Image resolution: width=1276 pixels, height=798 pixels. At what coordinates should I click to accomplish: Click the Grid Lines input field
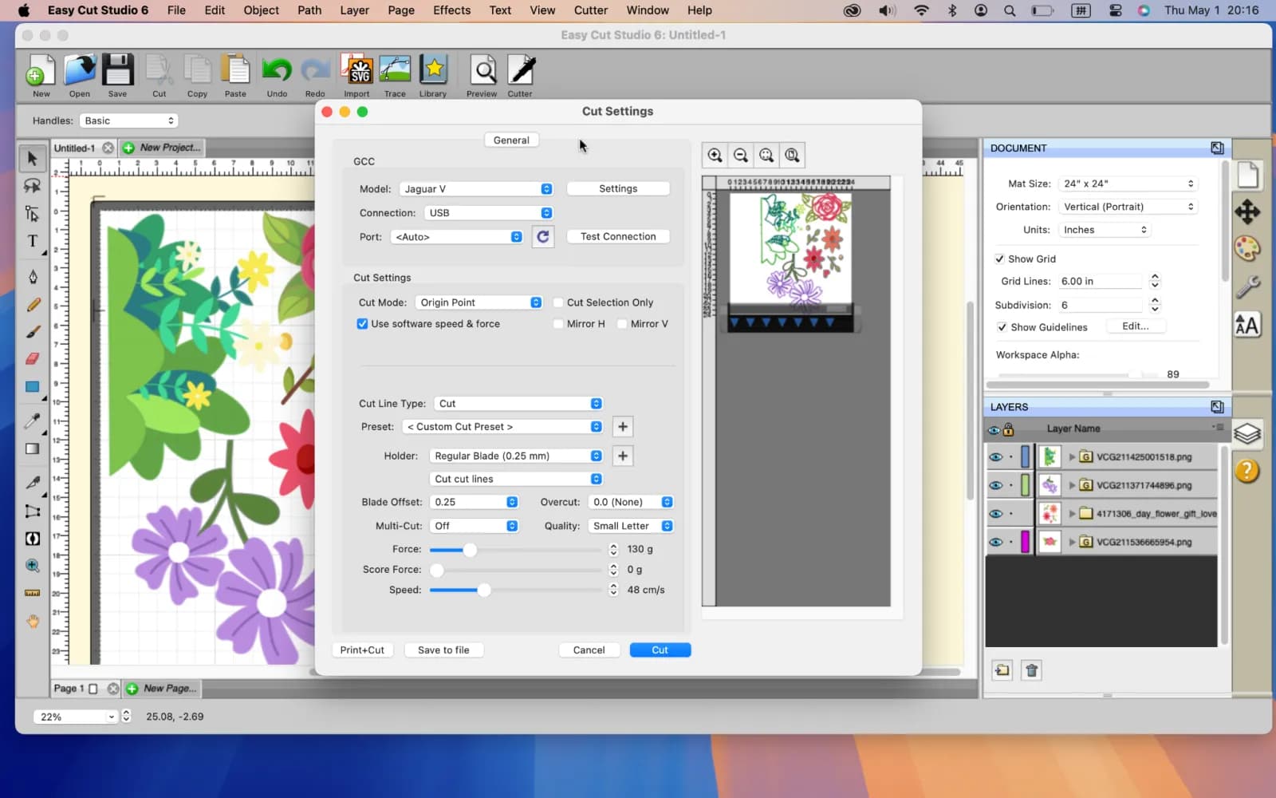(x=1101, y=281)
